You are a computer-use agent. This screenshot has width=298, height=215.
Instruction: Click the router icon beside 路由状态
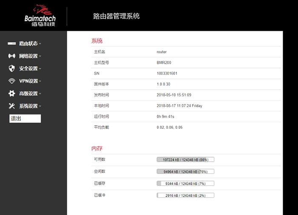[12, 43]
